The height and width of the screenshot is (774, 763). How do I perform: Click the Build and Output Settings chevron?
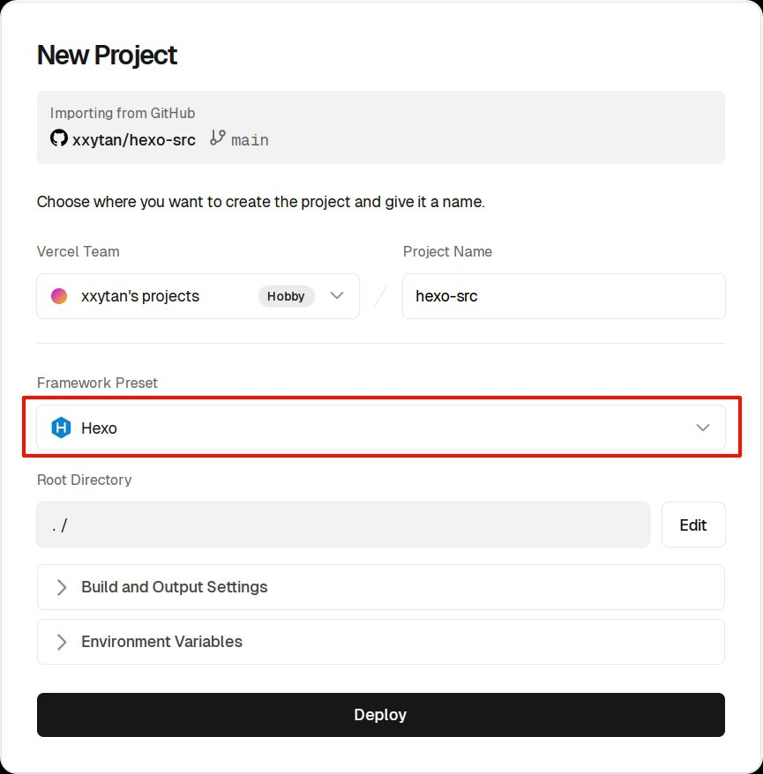pos(62,587)
